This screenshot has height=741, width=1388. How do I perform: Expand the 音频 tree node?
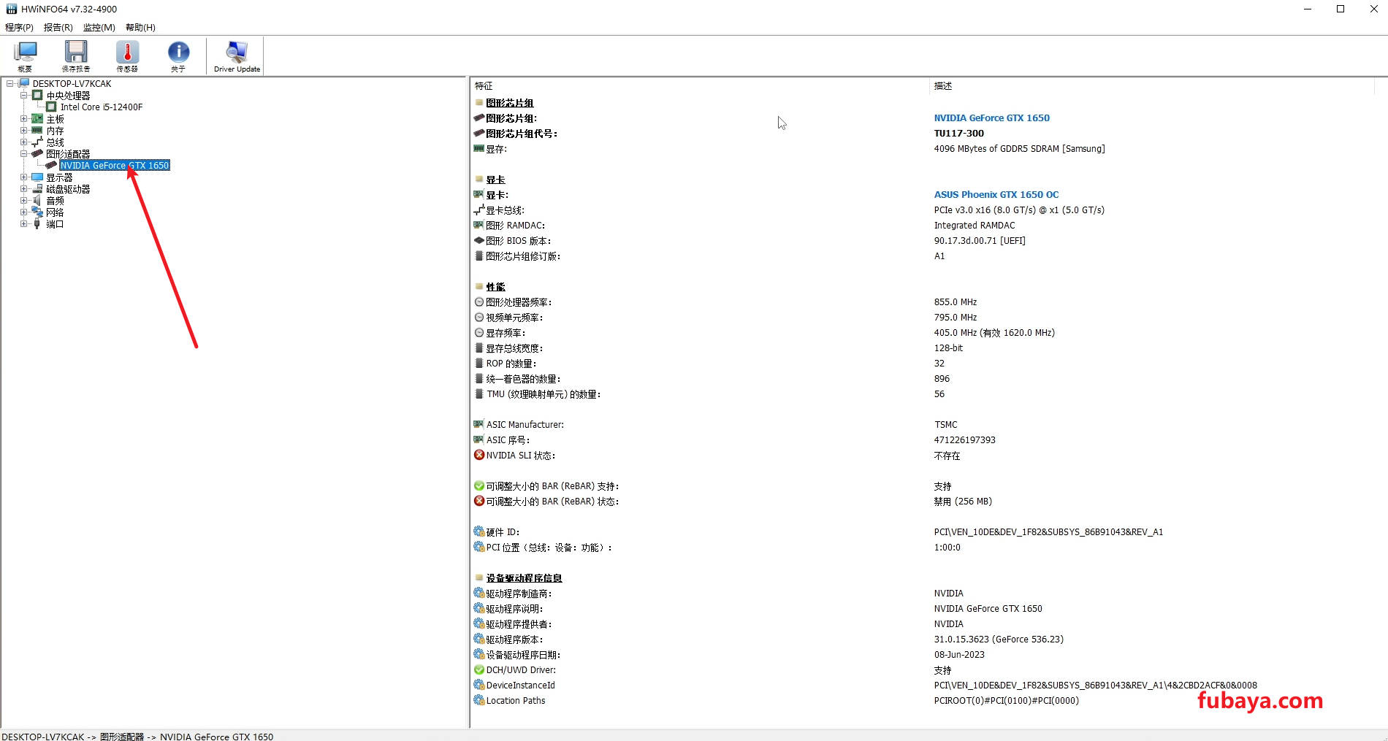tap(23, 200)
